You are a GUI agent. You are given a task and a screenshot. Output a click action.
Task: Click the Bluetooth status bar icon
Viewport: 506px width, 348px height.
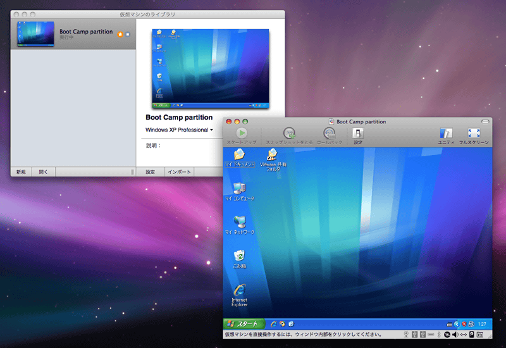click(x=439, y=335)
